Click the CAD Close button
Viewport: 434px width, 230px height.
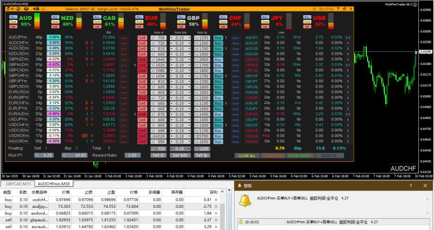click(97, 22)
